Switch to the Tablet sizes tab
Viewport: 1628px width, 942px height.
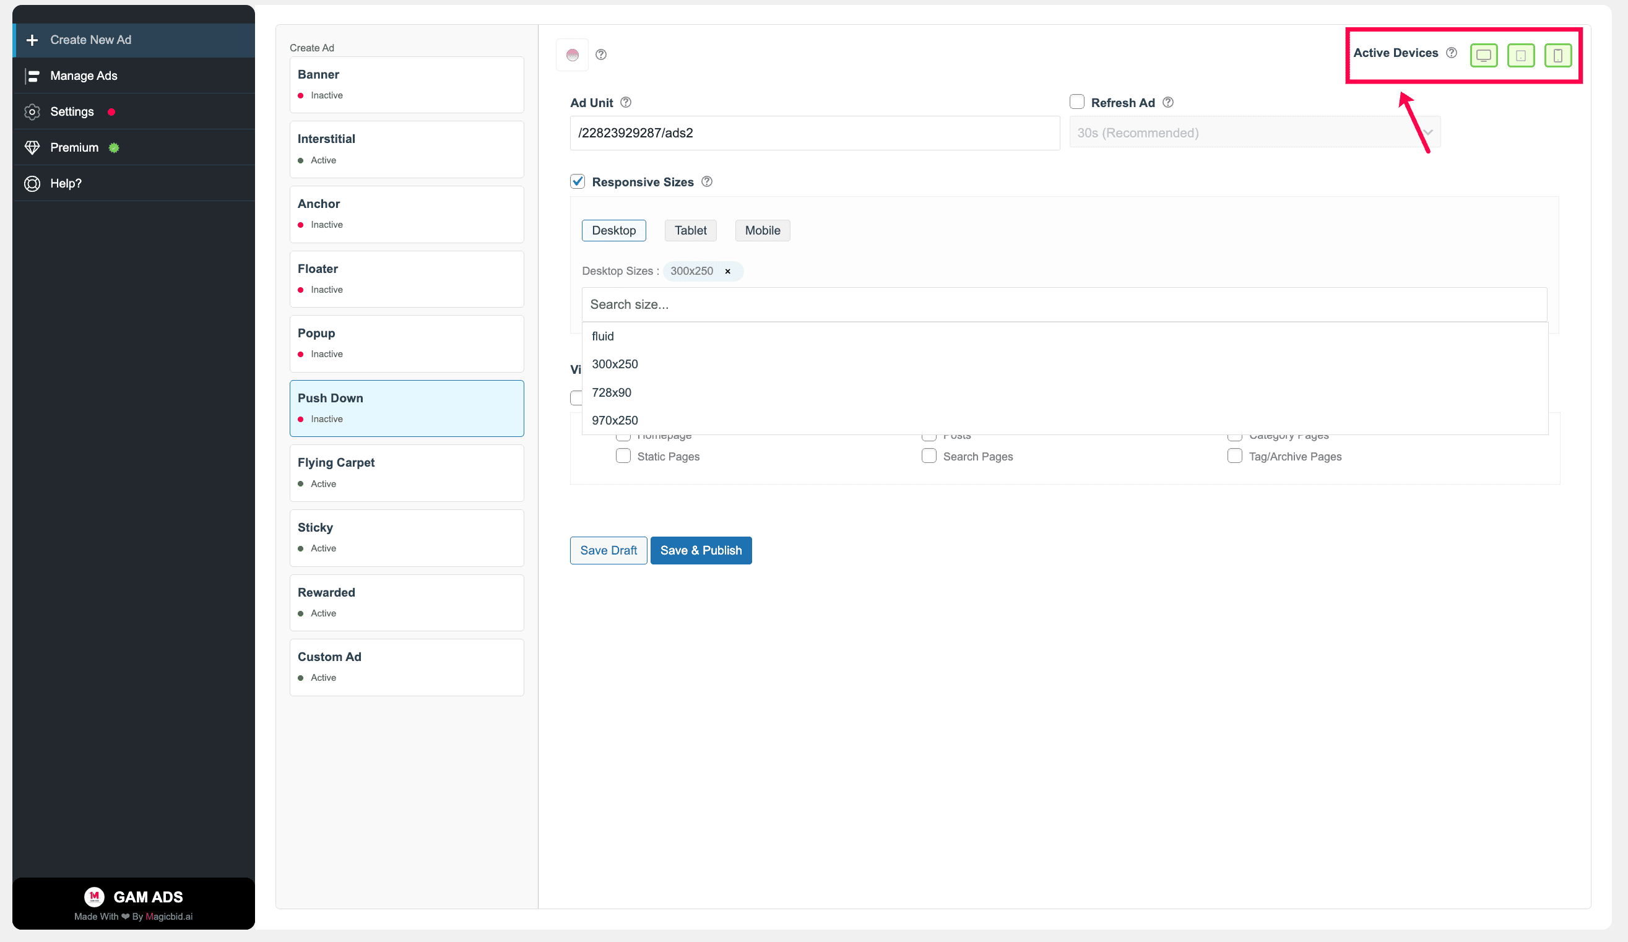[691, 230]
